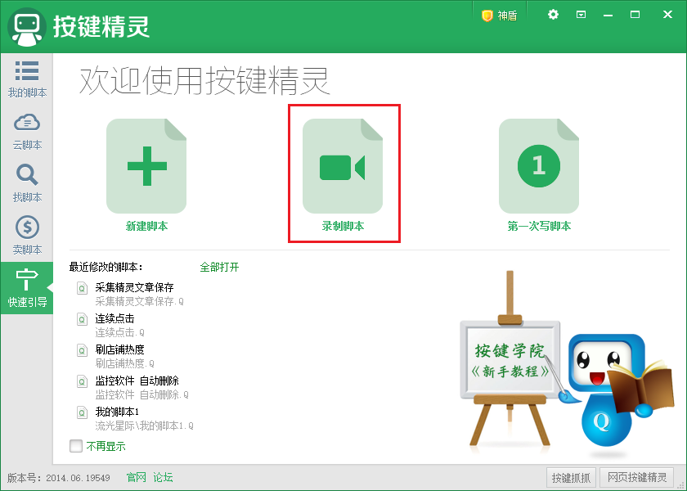687x491 pixels.
Task: Toggle the 不再显示 checkbox
Action: pyautogui.click(x=76, y=446)
